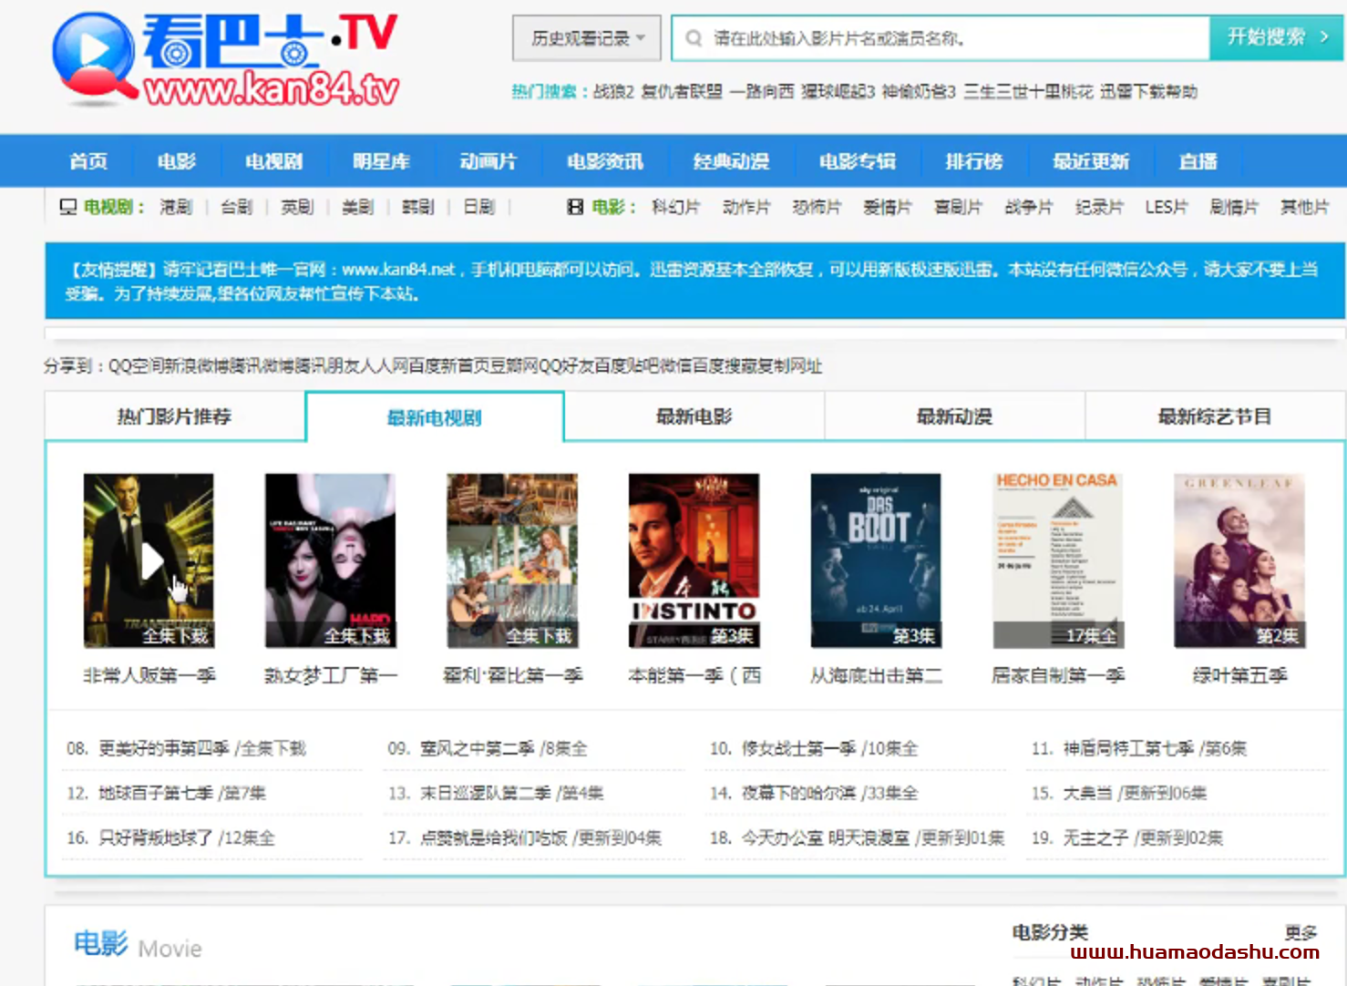Click the 看巴士 TV site logo

(x=226, y=60)
